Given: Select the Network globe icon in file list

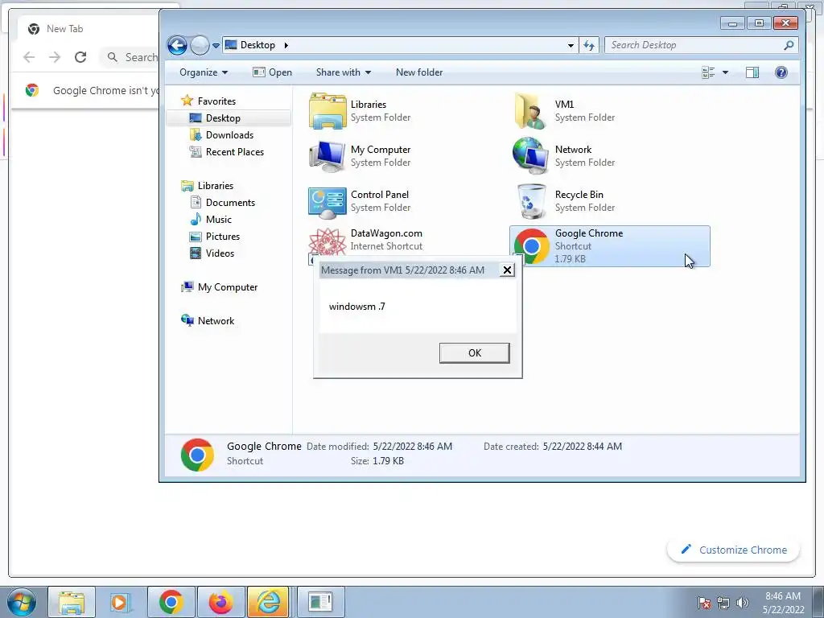Looking at the screenshot, I should click(531, 155).
